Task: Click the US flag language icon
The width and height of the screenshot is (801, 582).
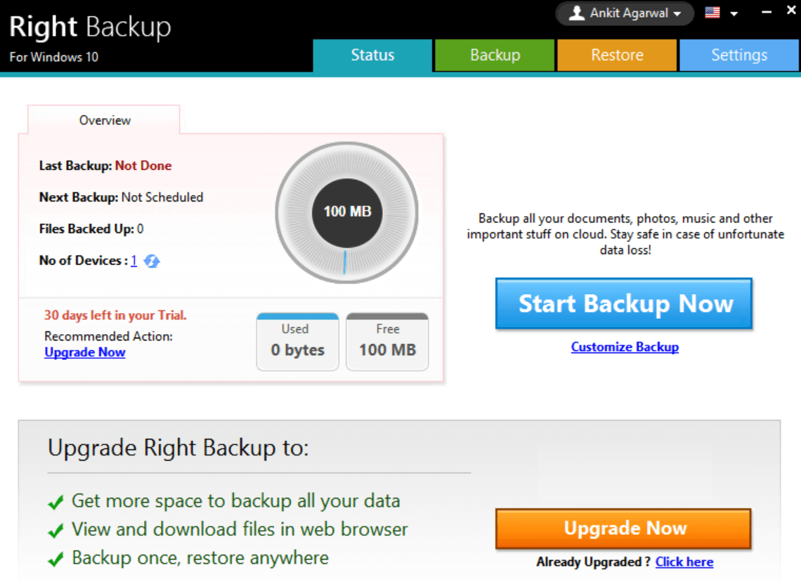Action: 712,13
